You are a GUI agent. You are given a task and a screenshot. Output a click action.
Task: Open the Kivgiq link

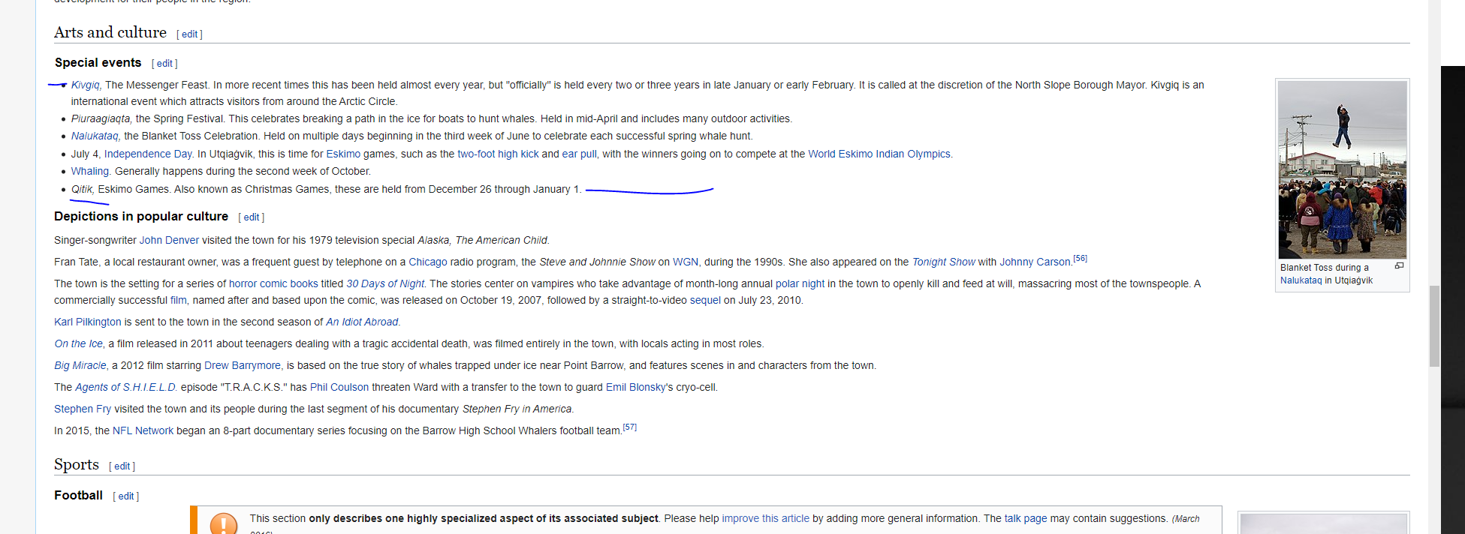[x=86, y=85]
